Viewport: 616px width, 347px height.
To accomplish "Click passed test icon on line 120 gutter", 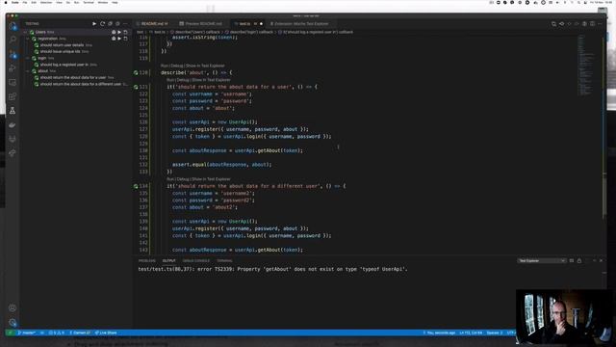I will click(136, 73).
